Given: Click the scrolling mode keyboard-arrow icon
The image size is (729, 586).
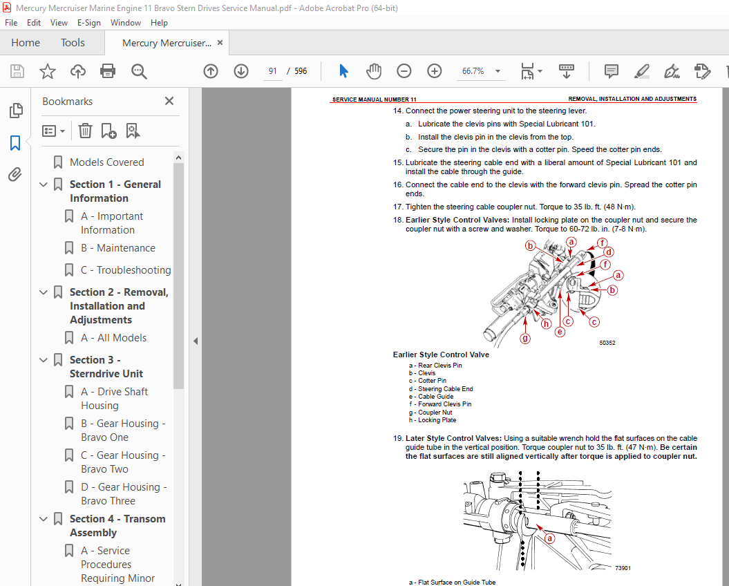Looking at the screenshot, I should (567, 71).
